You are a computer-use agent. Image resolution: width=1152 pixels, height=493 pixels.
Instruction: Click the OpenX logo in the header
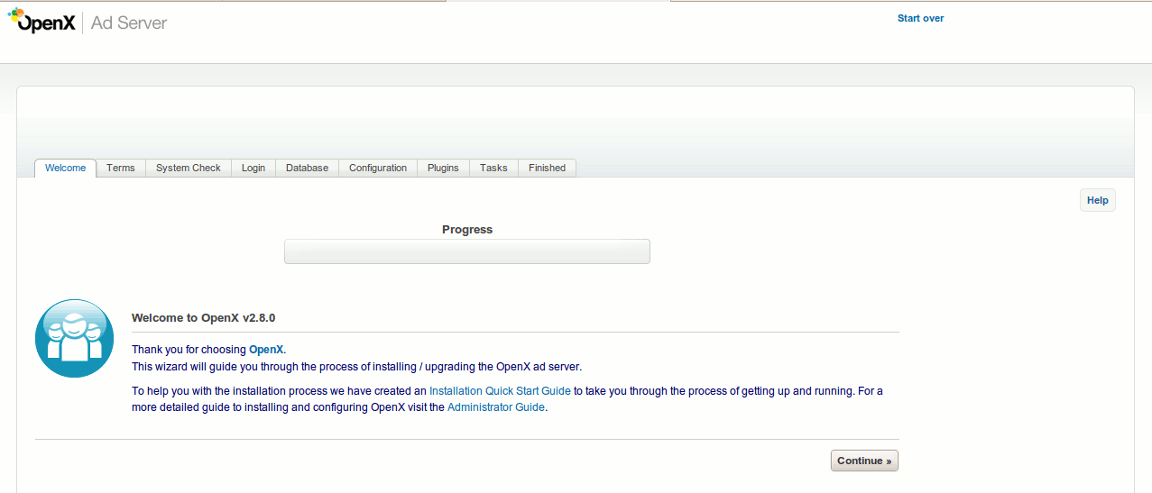43,22
